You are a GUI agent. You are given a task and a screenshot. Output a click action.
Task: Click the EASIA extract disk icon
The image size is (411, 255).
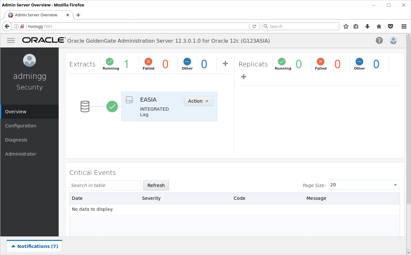(x=129, y=100)
